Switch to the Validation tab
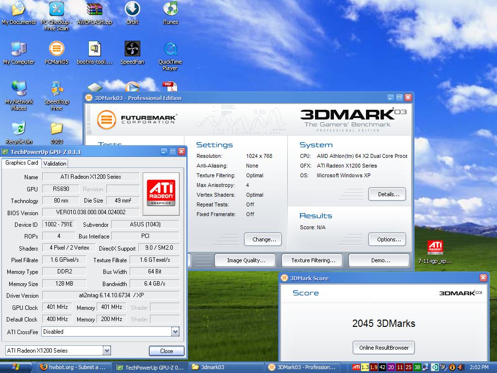This screenshot has width=497, height=373. [x=55, y=163]
